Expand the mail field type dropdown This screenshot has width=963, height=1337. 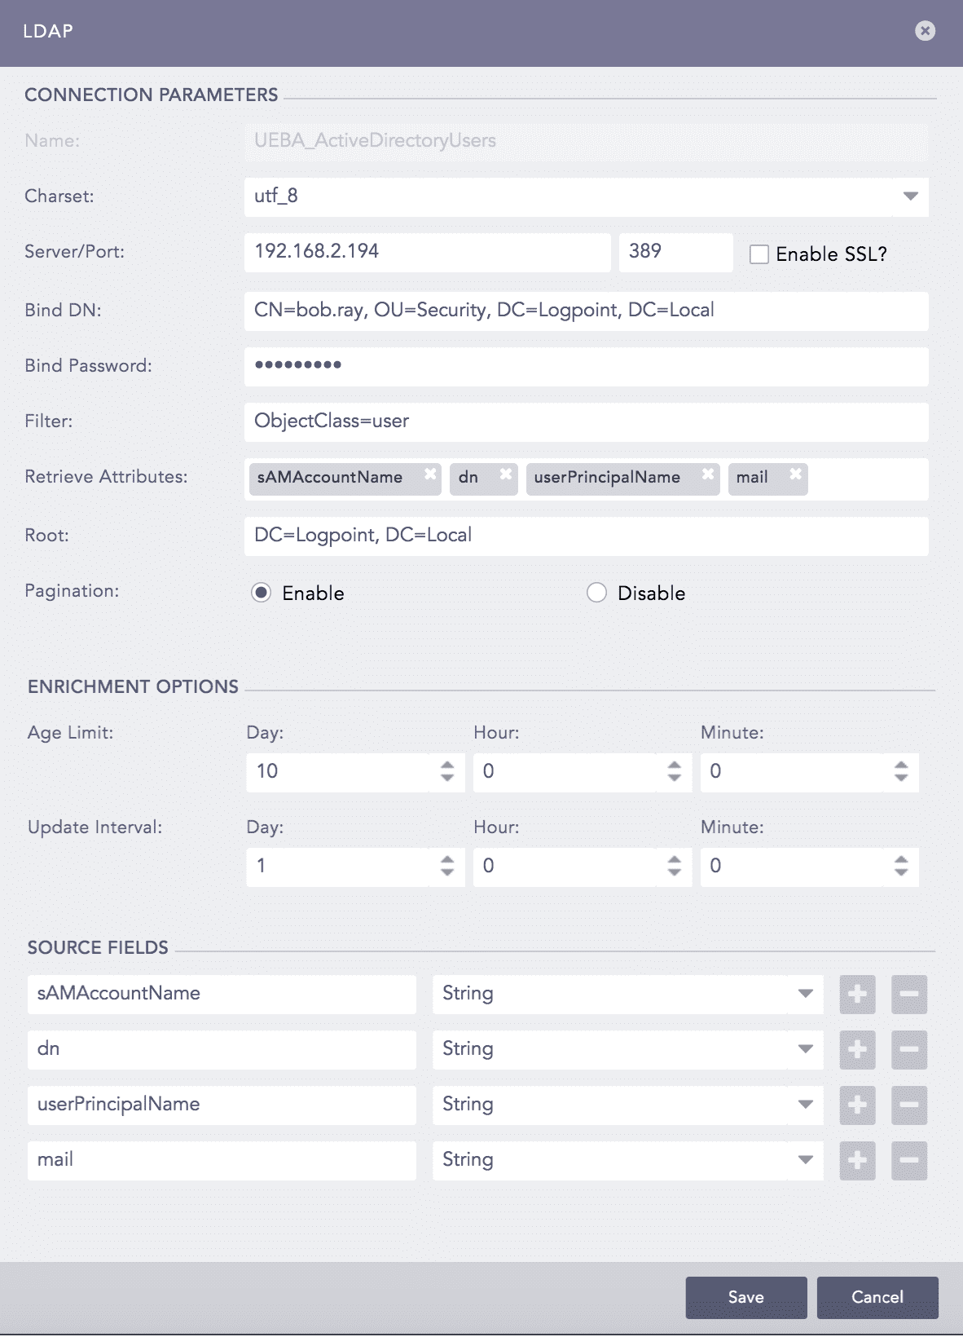[805, 1160]
